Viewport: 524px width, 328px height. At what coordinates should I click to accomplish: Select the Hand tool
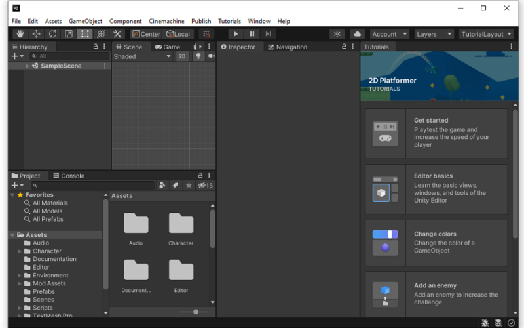20,34
